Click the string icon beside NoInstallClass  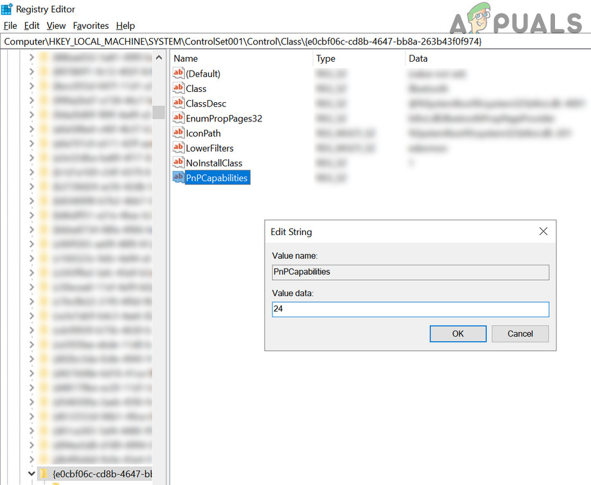tap(179, 163)
